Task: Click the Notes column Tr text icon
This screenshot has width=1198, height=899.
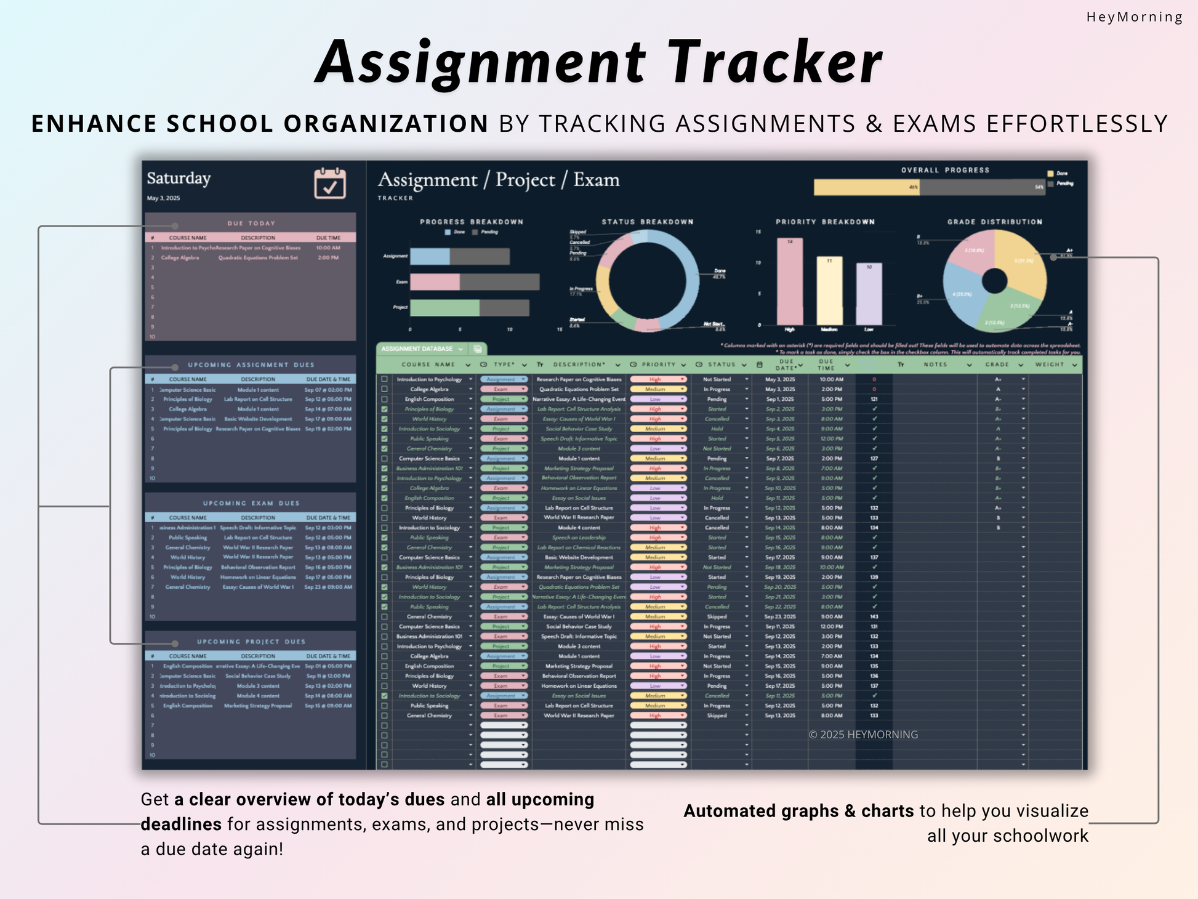Action: tap(901, 365)
